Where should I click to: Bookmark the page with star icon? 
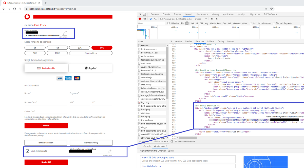point(271,9)
